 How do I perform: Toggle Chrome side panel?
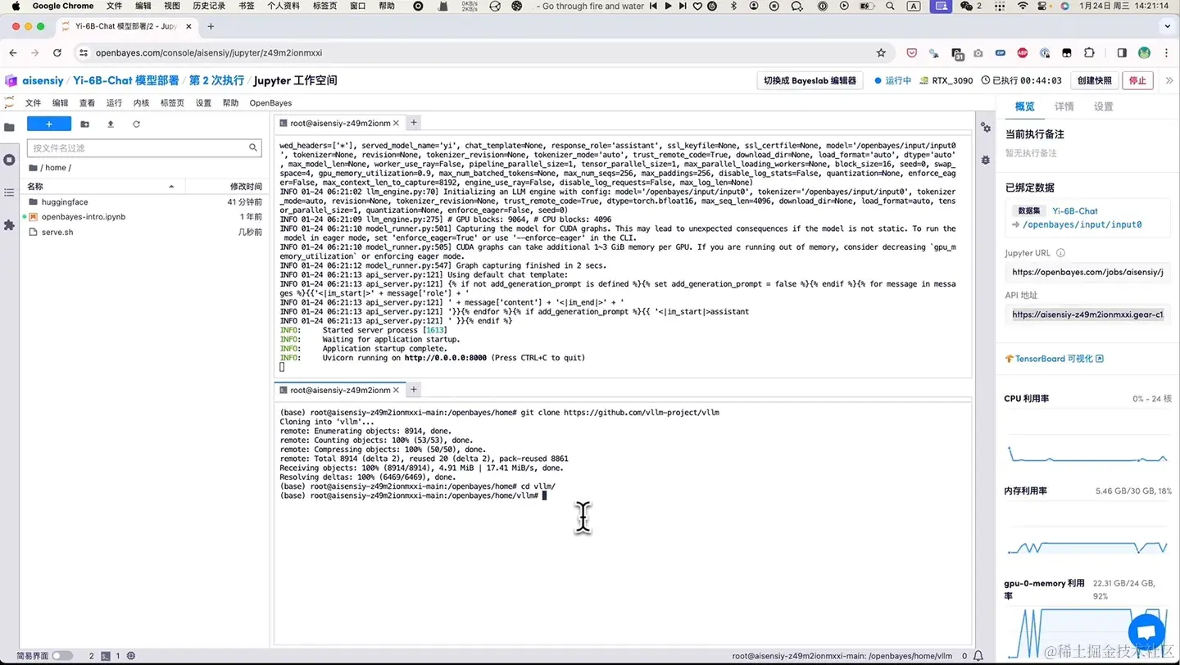pos(1122,52)
